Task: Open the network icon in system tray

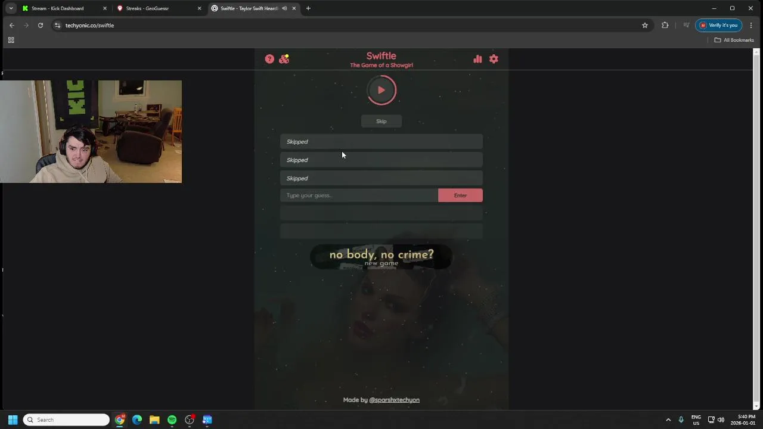Action: (711, 419)
